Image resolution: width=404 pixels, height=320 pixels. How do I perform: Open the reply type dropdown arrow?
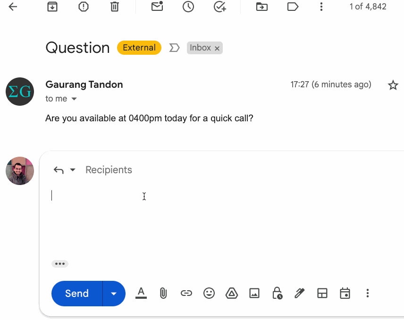tap(73, 170)
